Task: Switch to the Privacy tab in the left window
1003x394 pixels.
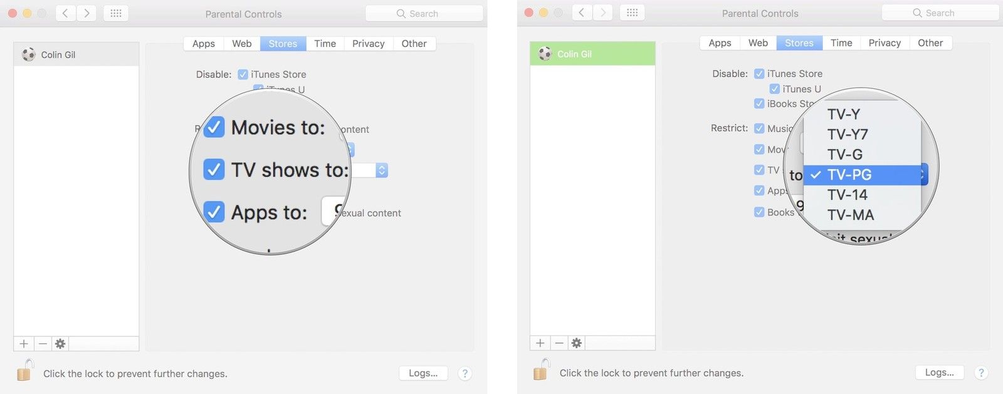Action: (368, 44)
